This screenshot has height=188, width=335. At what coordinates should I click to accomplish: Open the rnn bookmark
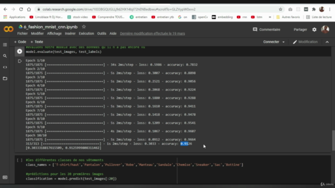(x=242, y=17)
